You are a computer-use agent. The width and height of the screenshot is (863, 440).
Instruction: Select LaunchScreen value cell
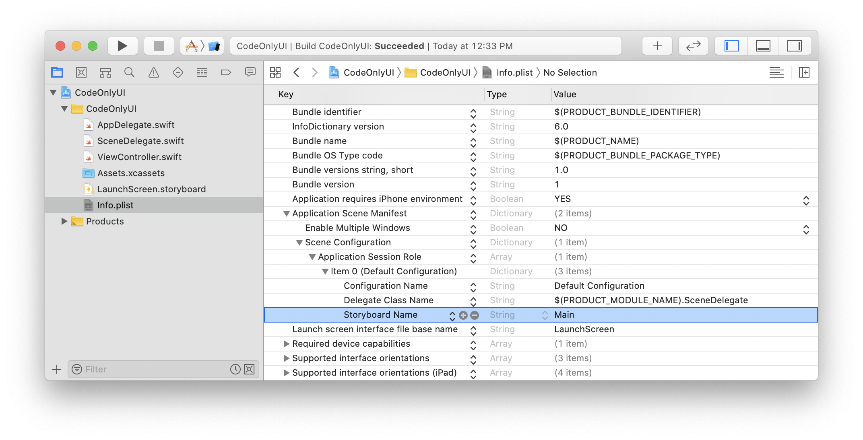684,329
